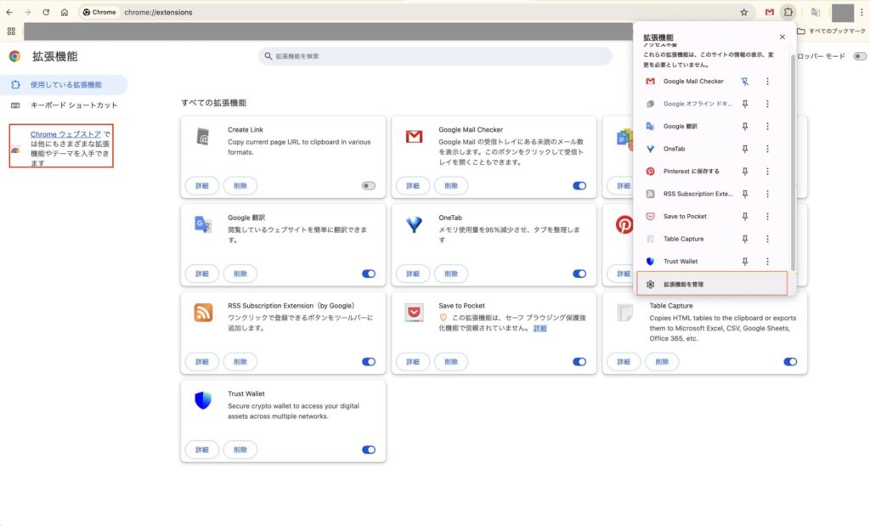Click the browser back arrow

tap(9, 12)
